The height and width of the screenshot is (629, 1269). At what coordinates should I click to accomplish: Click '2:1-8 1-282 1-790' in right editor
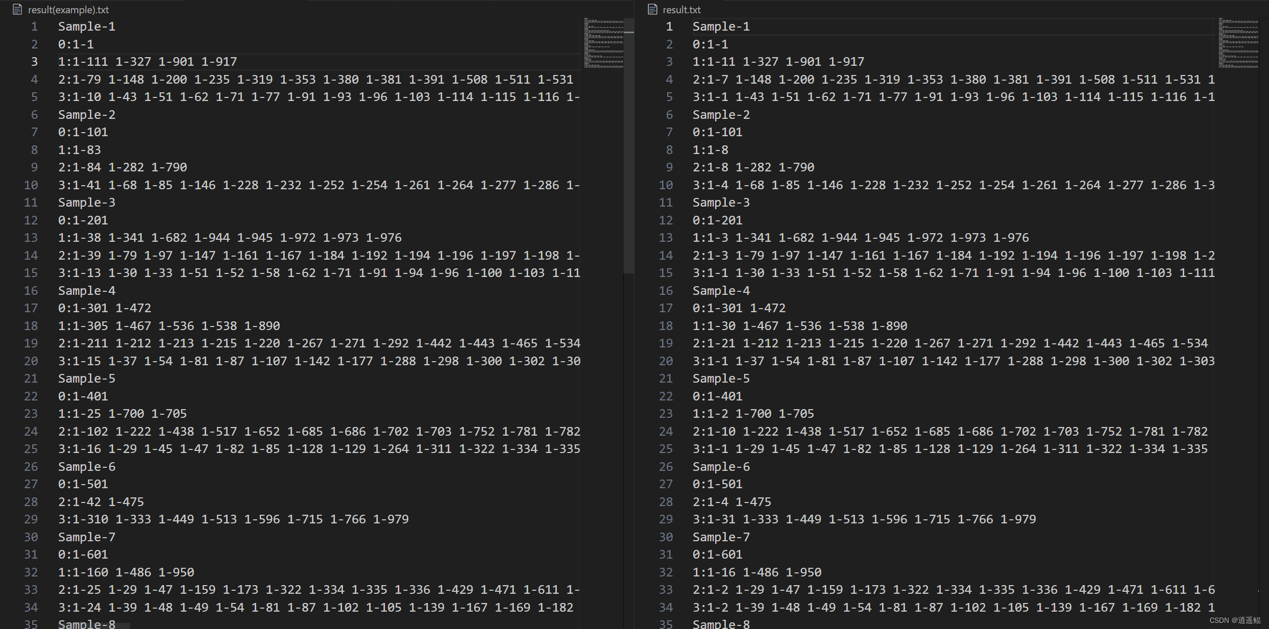point(753,167)
